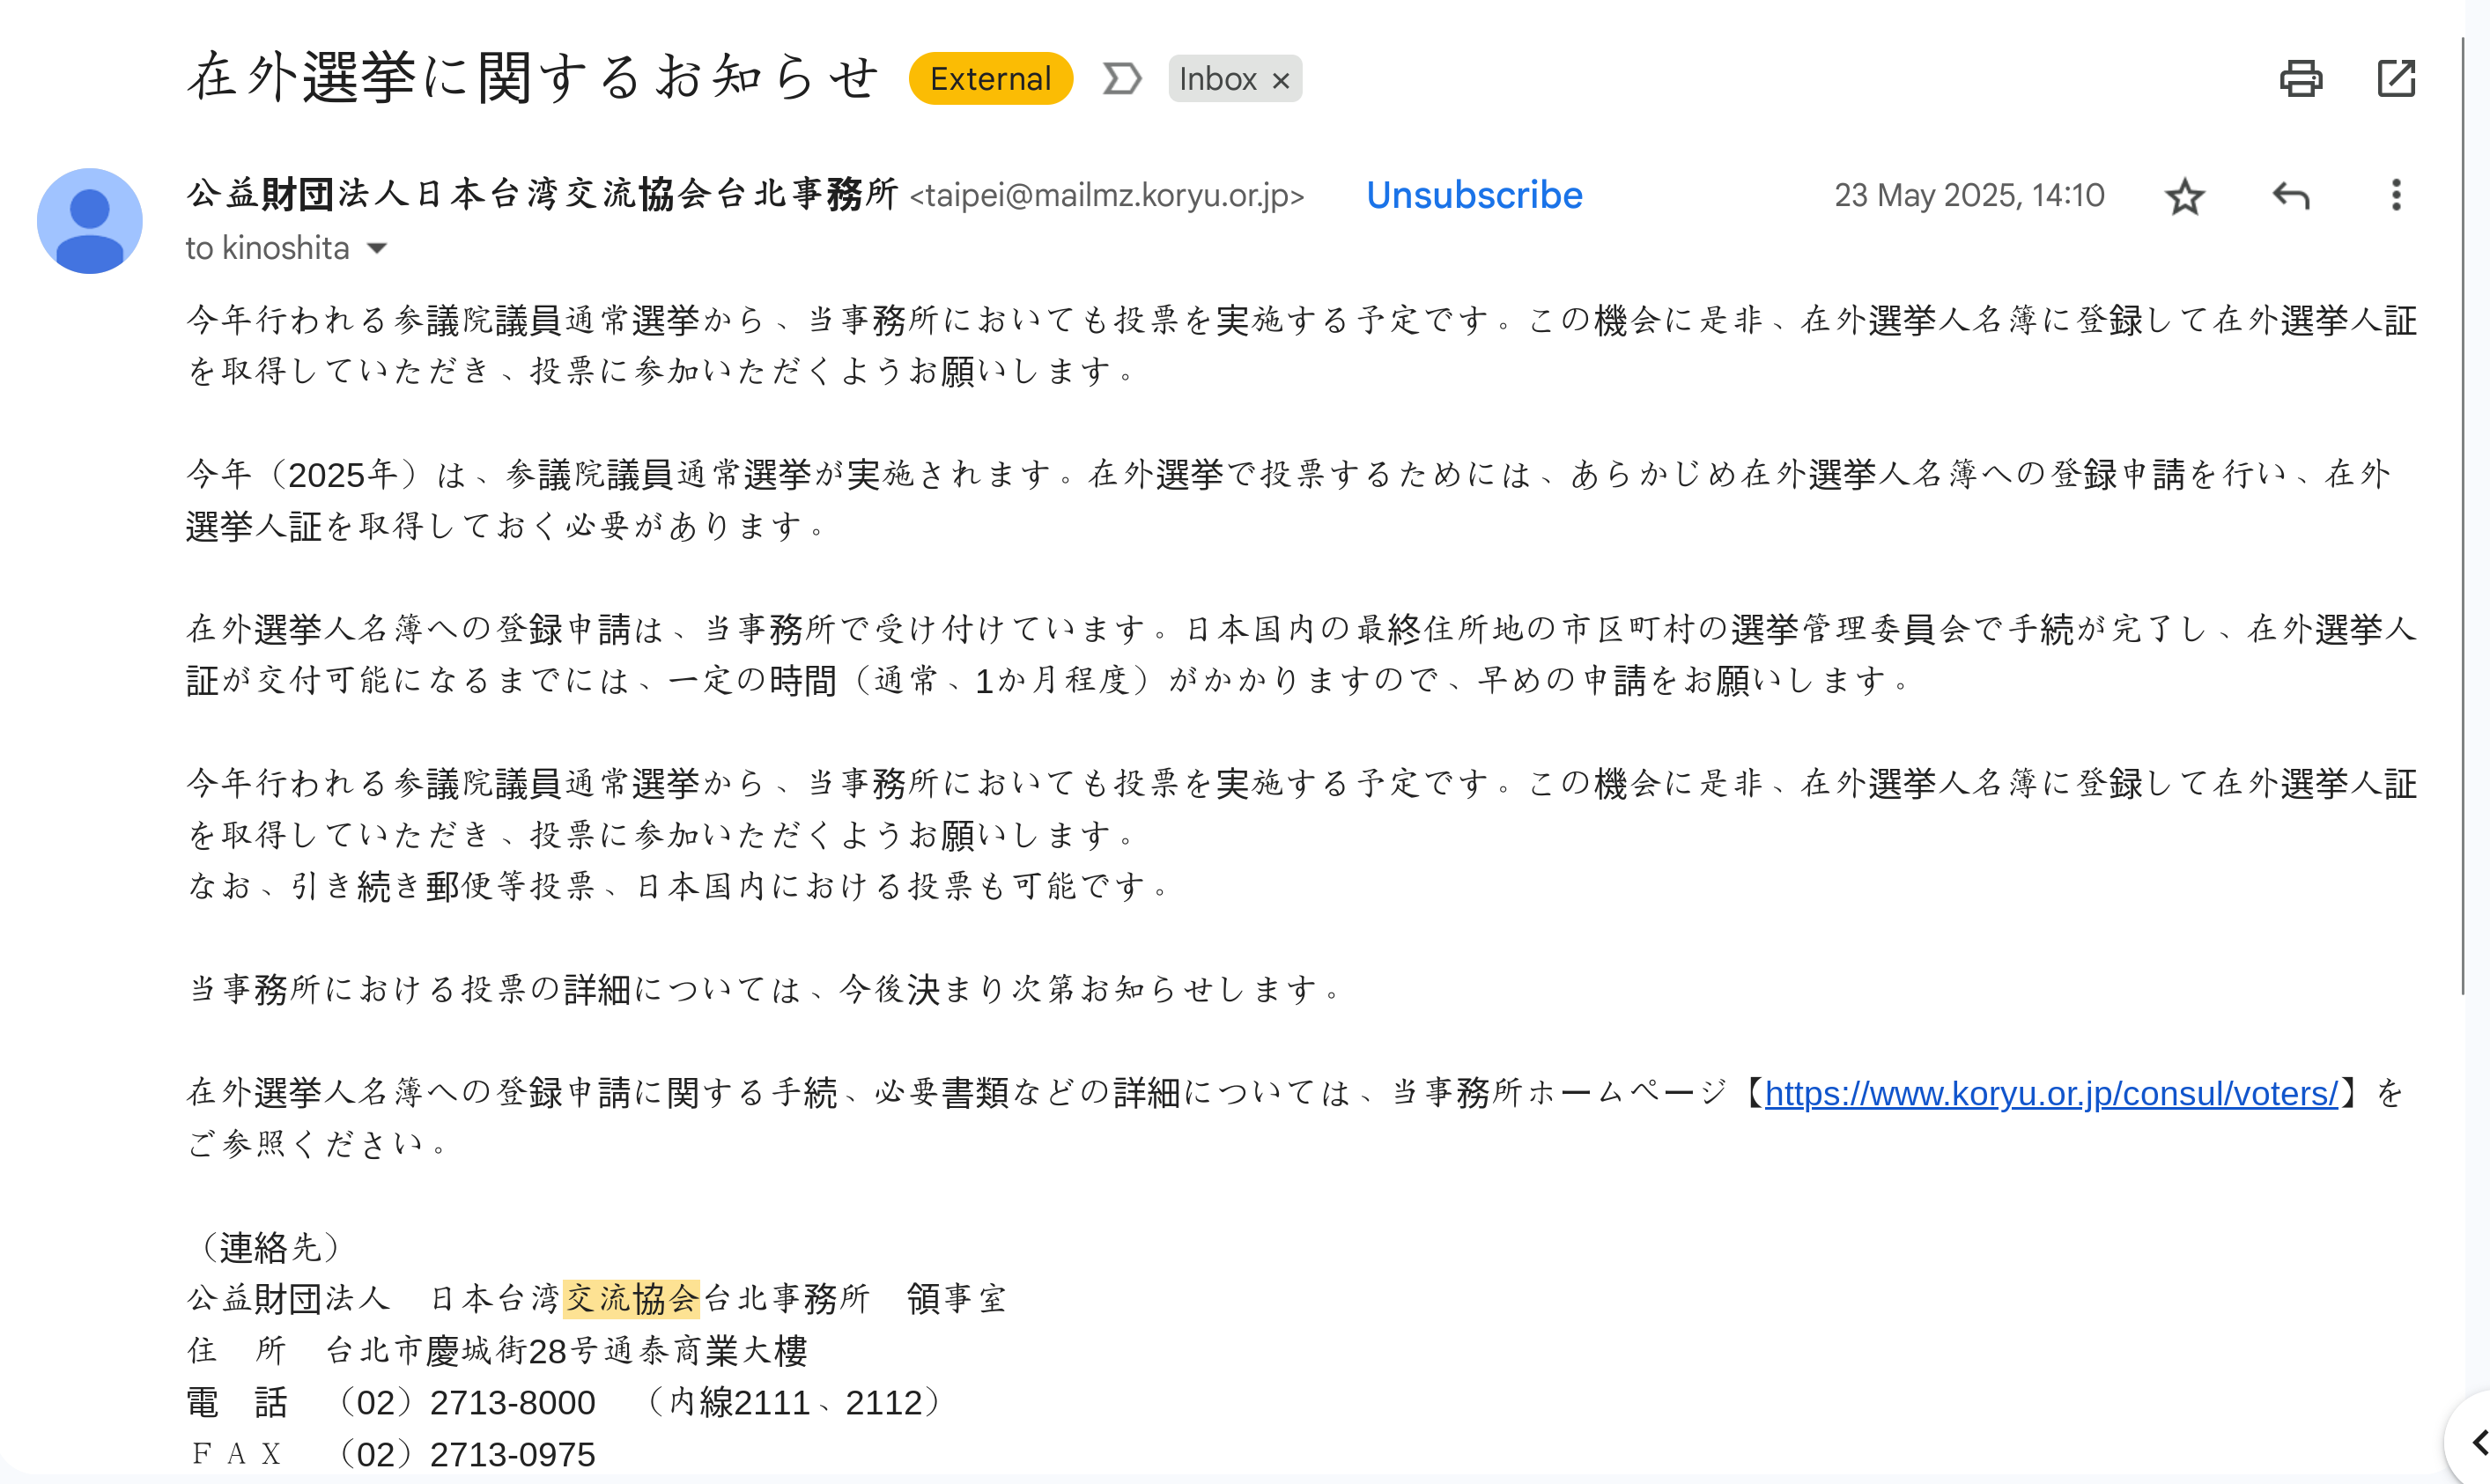
Task: Click the importance marker icon
Action: coord(1121,79)
